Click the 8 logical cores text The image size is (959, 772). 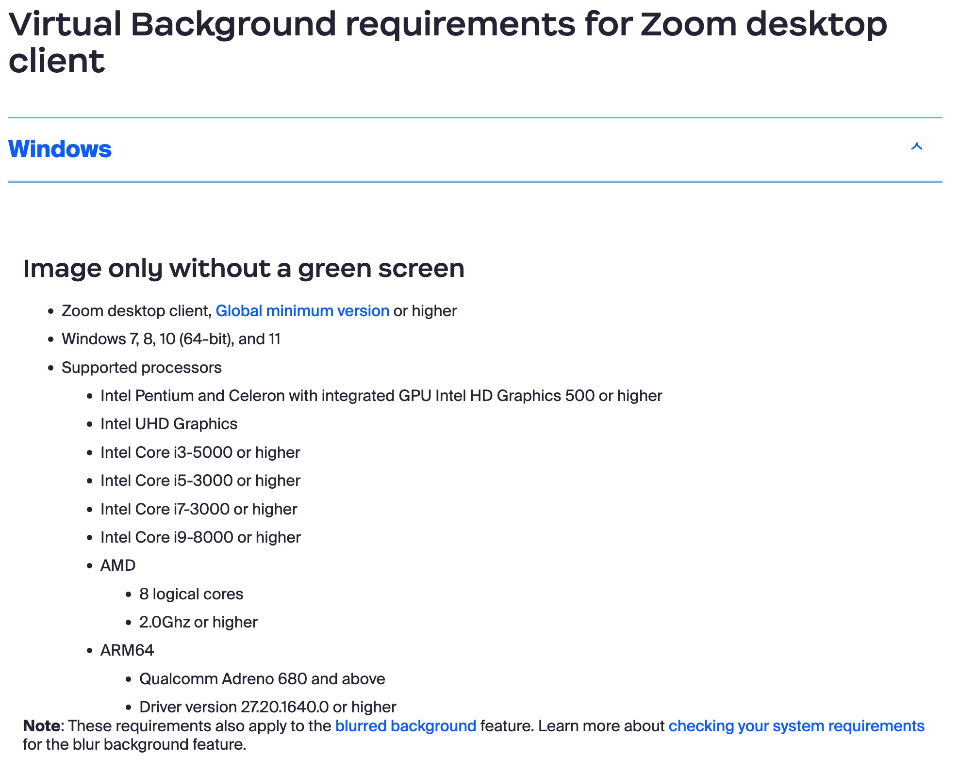click(191, 594)
